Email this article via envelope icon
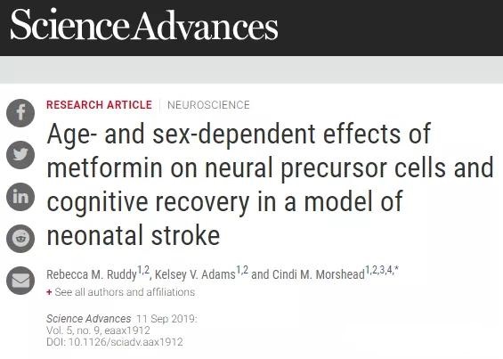 20,281
